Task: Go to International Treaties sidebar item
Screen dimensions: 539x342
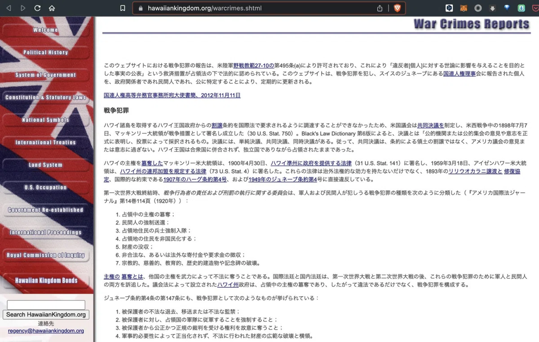Action: tap(46, 143)
